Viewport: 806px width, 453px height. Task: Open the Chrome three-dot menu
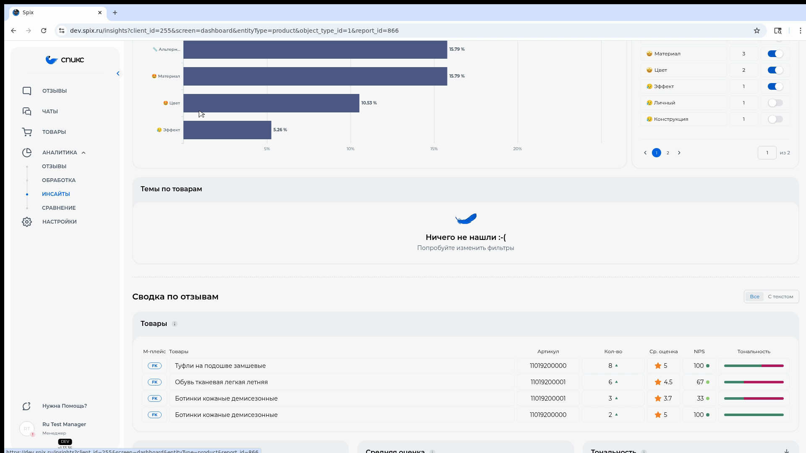coord(801,31)
